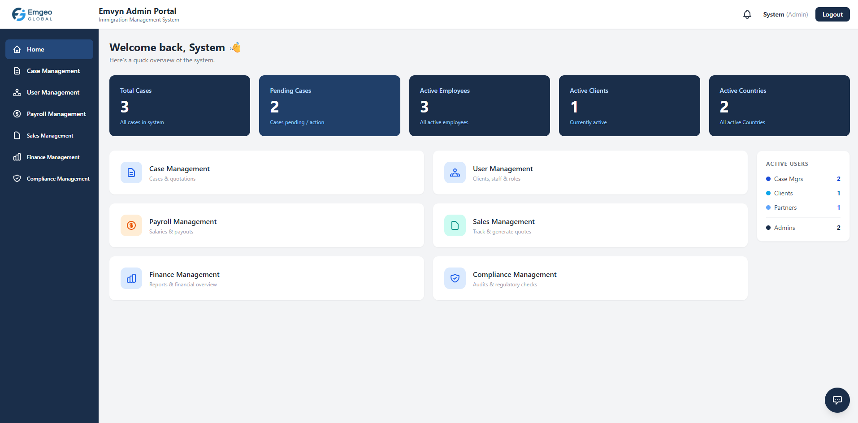Select the Total Cases stat card

(180, 106)
